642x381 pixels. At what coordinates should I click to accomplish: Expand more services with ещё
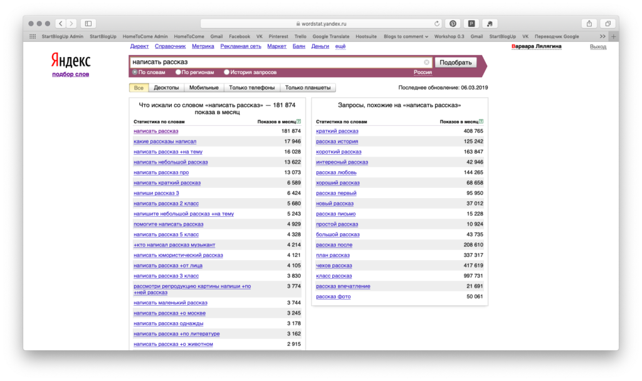click(340, 46)
